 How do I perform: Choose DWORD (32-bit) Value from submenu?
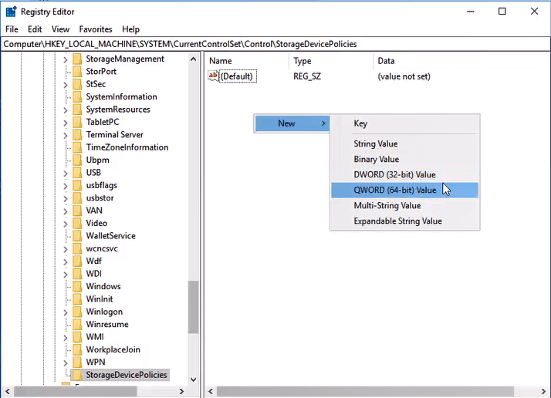[394, 175]
